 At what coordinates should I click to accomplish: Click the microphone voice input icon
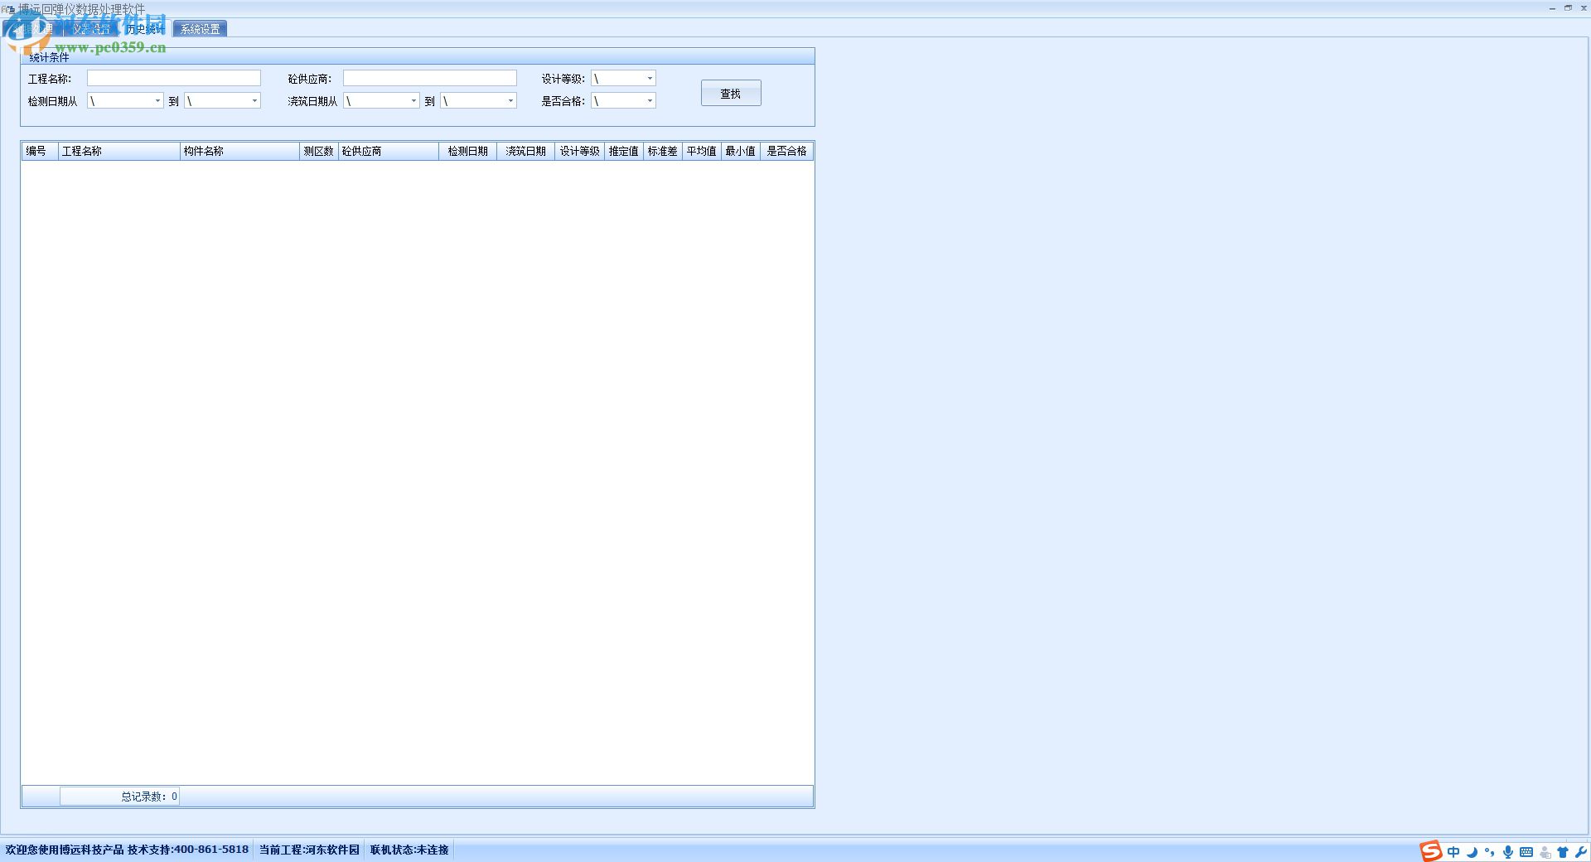[x=1508, y=852]
